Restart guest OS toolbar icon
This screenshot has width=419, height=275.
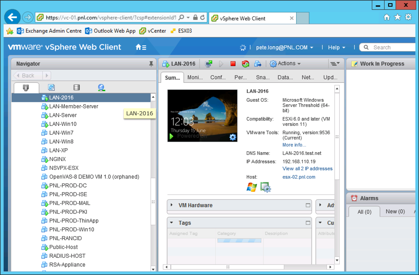click(245, 64)
